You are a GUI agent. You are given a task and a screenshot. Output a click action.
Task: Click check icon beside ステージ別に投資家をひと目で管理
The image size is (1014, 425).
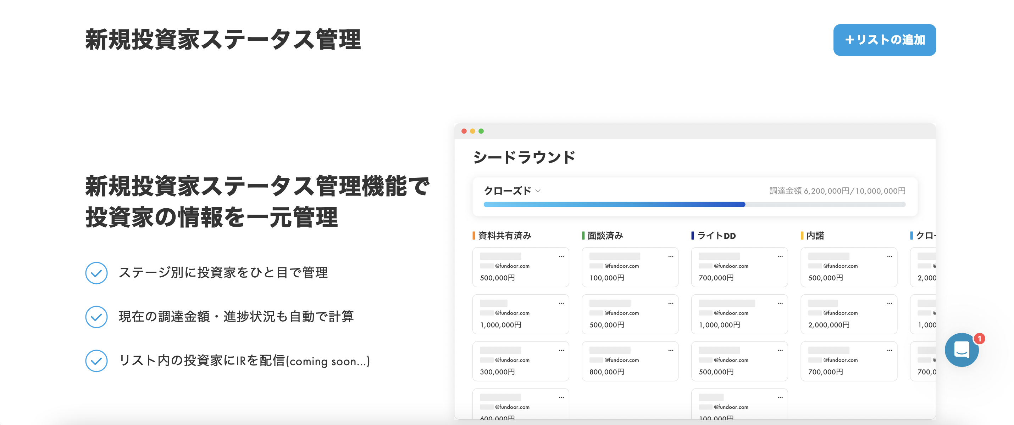pyautogui.click(x=96, y=273)
